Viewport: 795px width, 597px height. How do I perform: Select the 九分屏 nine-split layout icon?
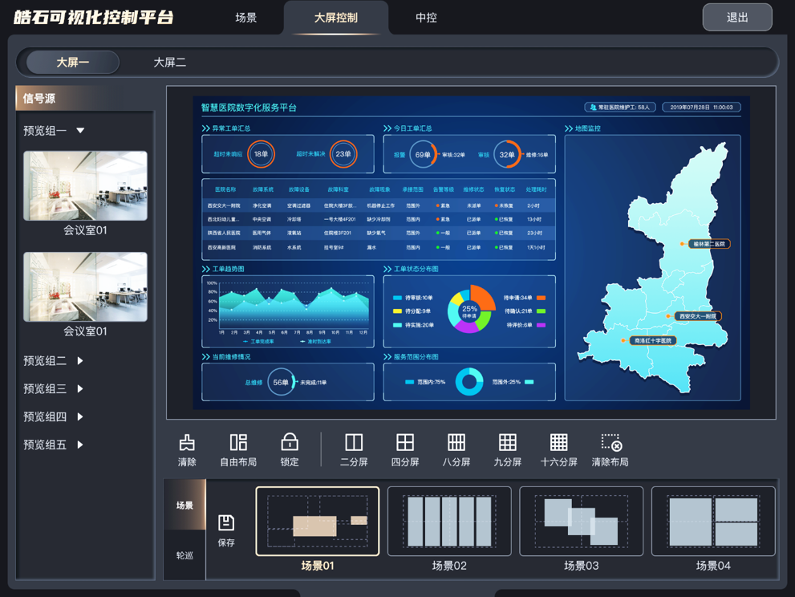(507, 443)
